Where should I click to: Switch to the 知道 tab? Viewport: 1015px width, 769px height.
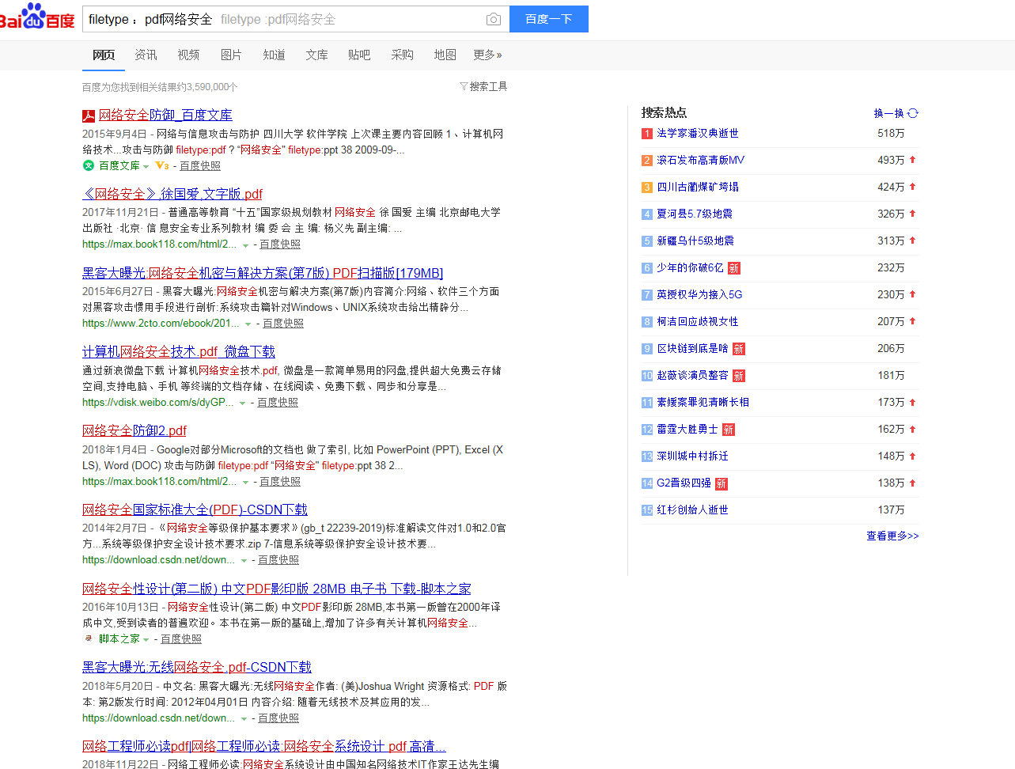click(x=274, y=55)
